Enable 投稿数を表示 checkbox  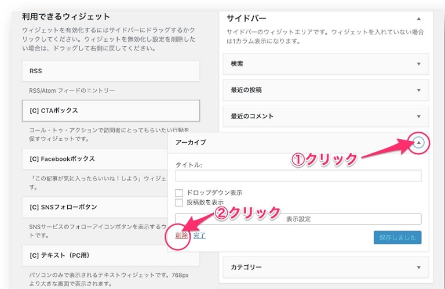pyautogui.click(x=179, y=203)
